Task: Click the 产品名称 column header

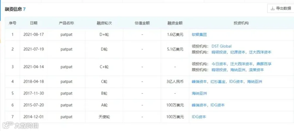Action: tap(66, 23)
